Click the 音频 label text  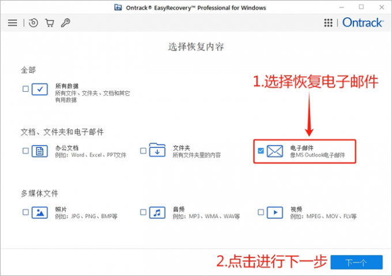pos(179,210)
